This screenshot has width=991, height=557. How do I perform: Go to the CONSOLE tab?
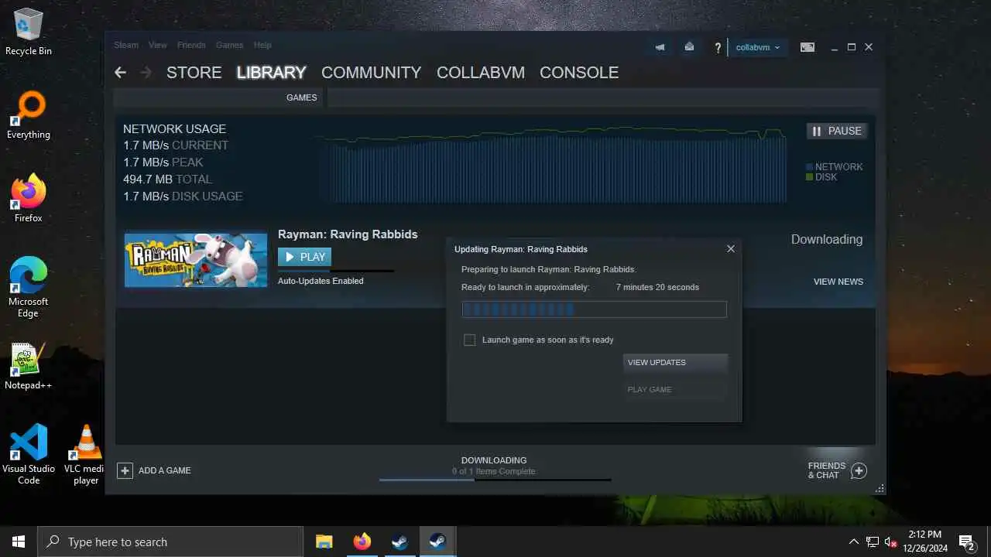579,72
